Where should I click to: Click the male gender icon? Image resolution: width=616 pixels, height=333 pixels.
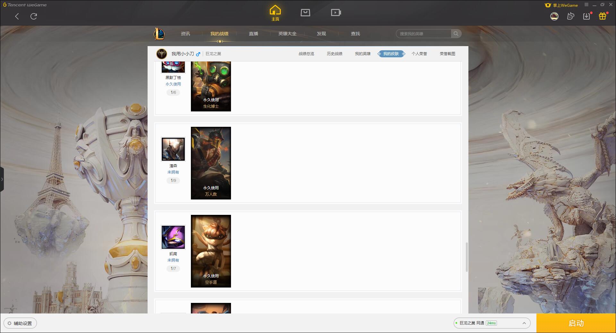[x=198, y=54]
